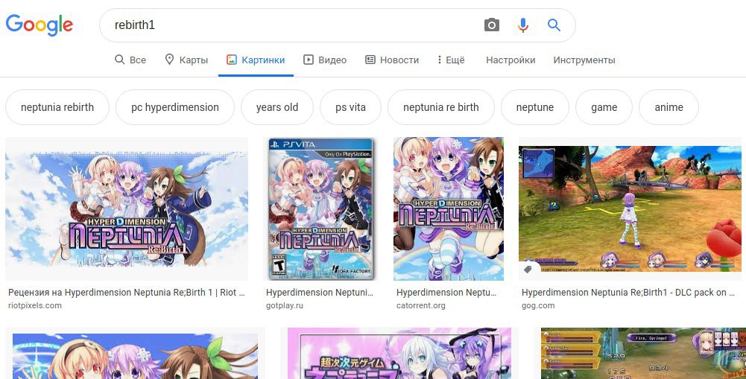The height and width of the screenshot is (379, 746).
Task: Open the Japanese pink cover thumbnail
Action: click(x=399, y=353)
